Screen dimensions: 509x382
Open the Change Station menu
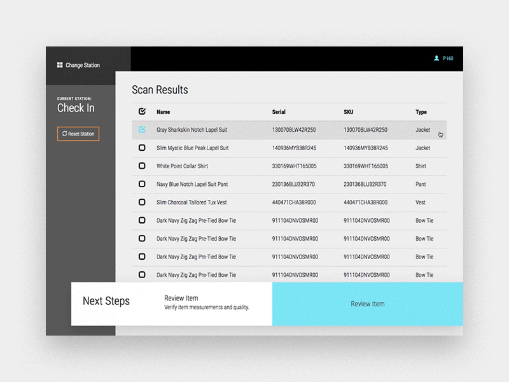tap(78, 65)
